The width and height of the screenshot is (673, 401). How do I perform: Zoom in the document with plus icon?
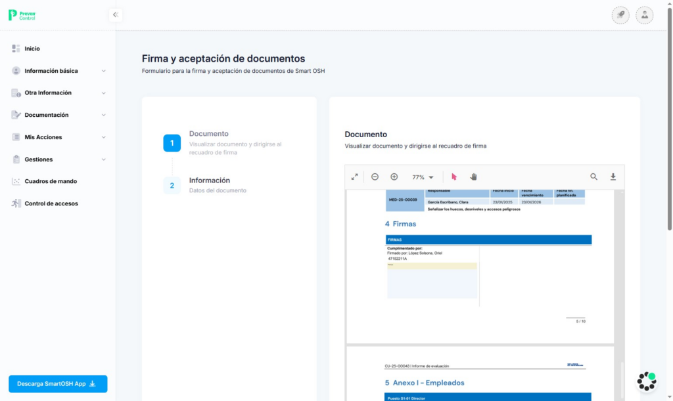394,177
